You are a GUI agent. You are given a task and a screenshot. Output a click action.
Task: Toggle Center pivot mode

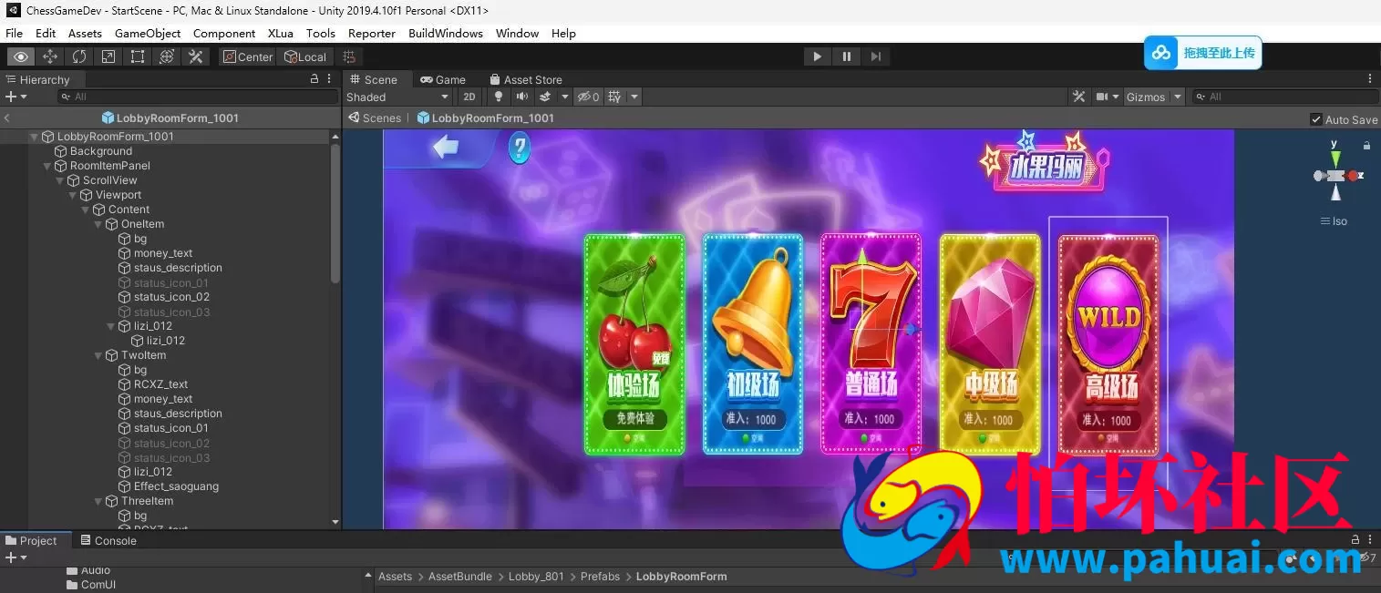click(247, 56)
